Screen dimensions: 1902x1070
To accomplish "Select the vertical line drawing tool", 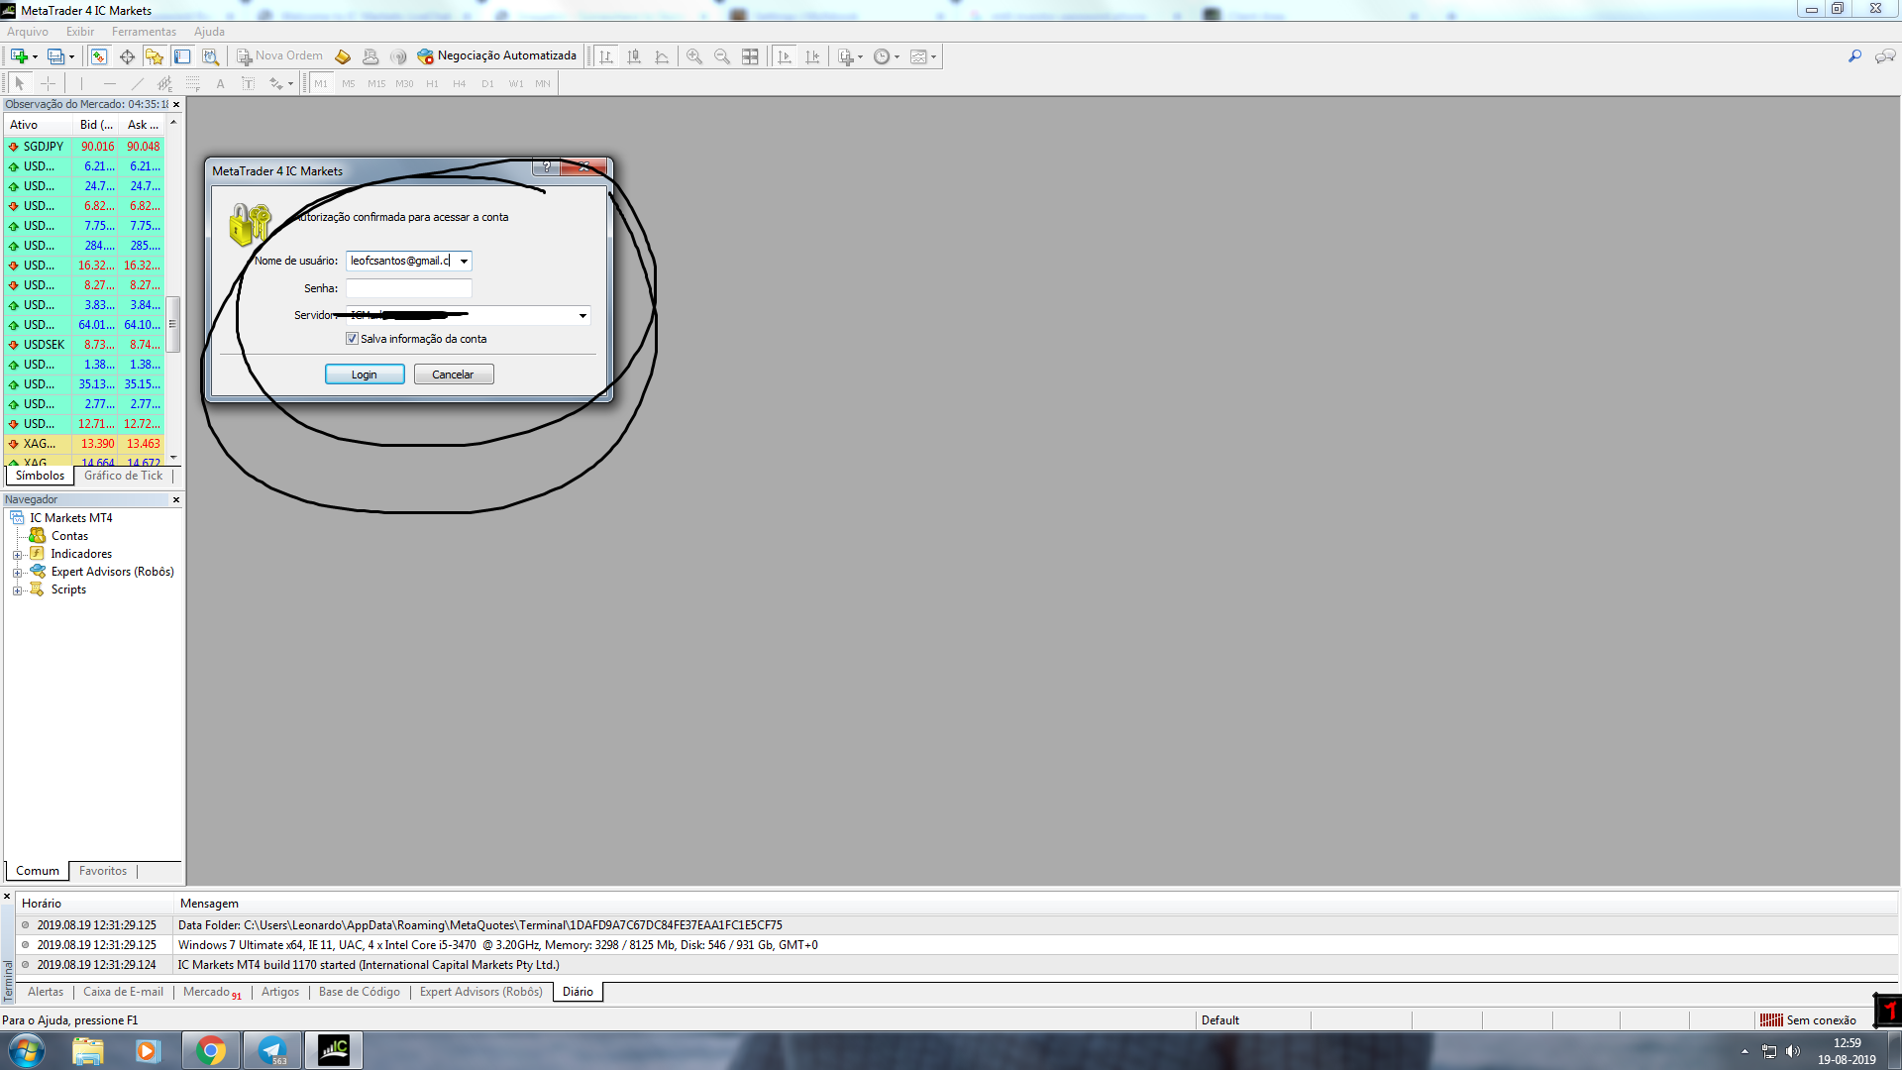I will click(x=81, y=84).
